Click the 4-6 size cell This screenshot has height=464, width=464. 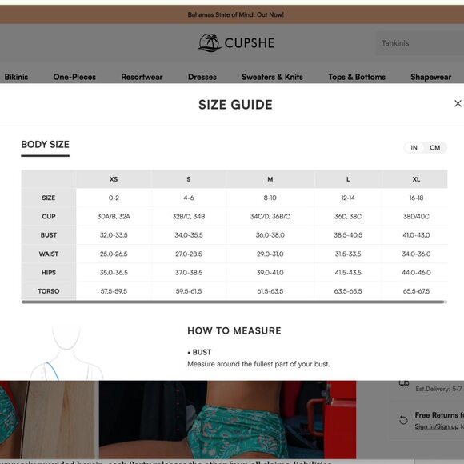(189, 198)
